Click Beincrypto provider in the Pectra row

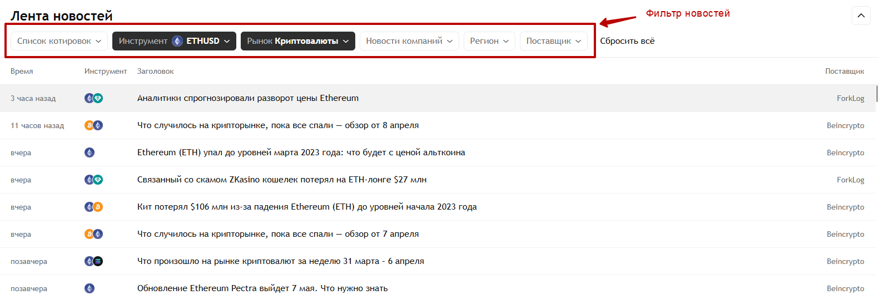(846, 288)
